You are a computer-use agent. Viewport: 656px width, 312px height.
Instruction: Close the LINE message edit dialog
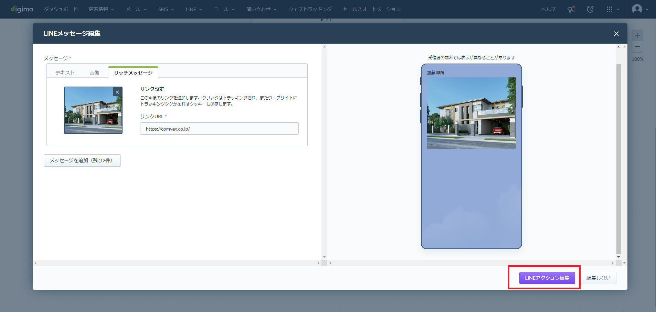click(616, 34)
